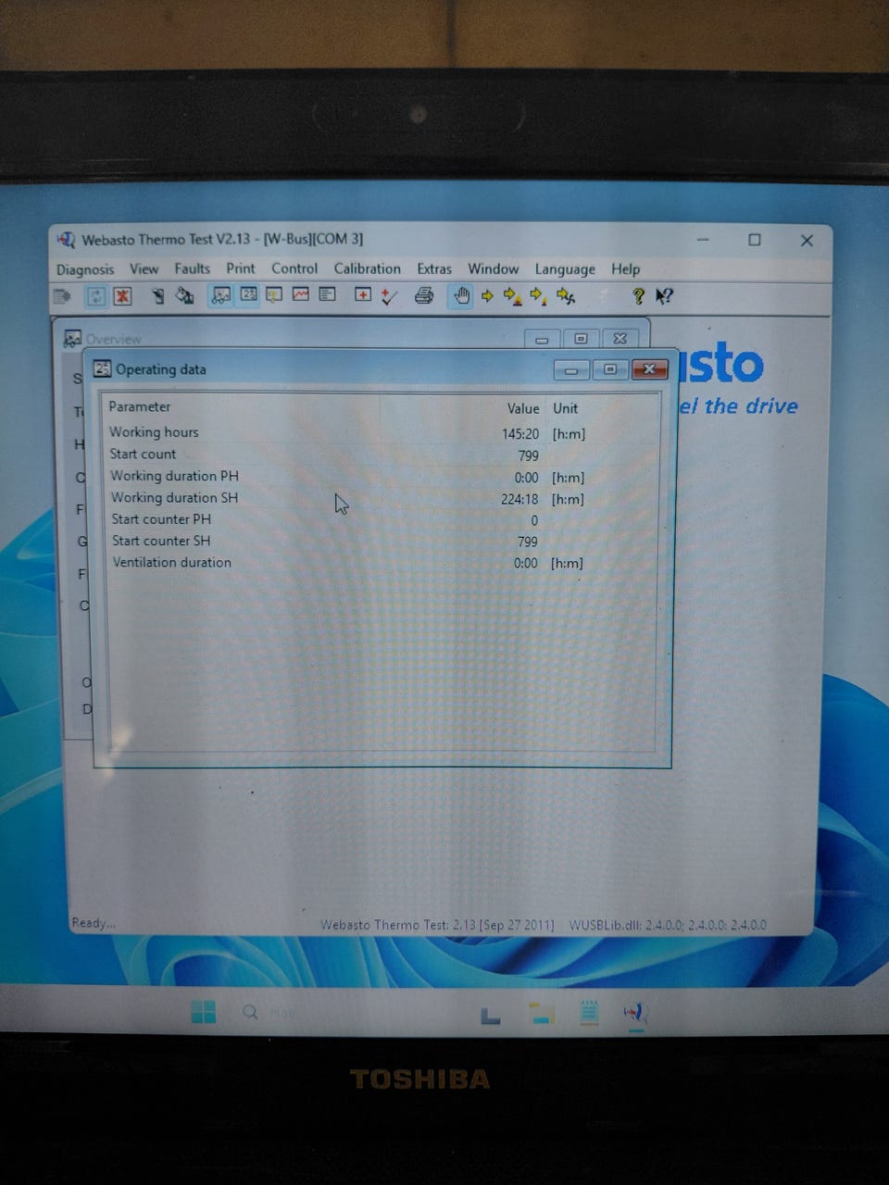Viewport: 889px width, 1185px height.
Task: Click the refresh arrows toolbar icon
Action: [96, 296]
